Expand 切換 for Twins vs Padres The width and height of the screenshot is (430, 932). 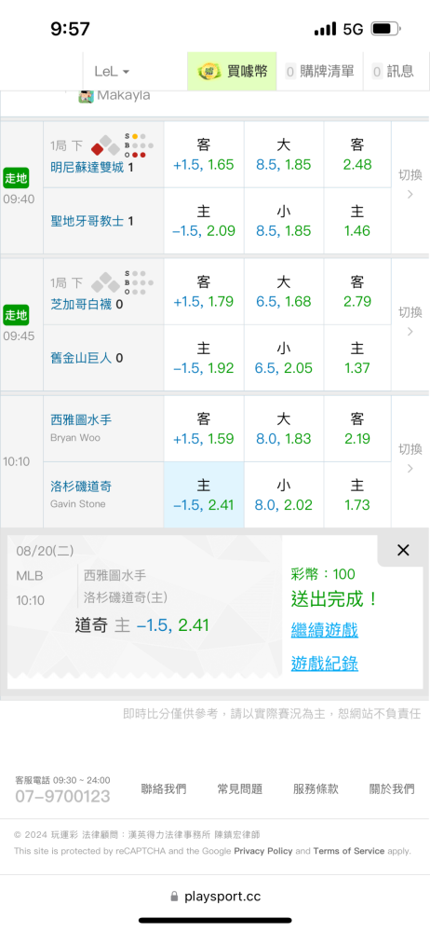410,185
